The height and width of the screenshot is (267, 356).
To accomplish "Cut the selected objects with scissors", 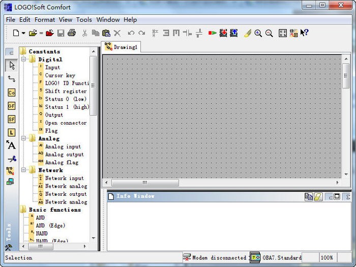I will pyautogui.click(x=84, y=33).
